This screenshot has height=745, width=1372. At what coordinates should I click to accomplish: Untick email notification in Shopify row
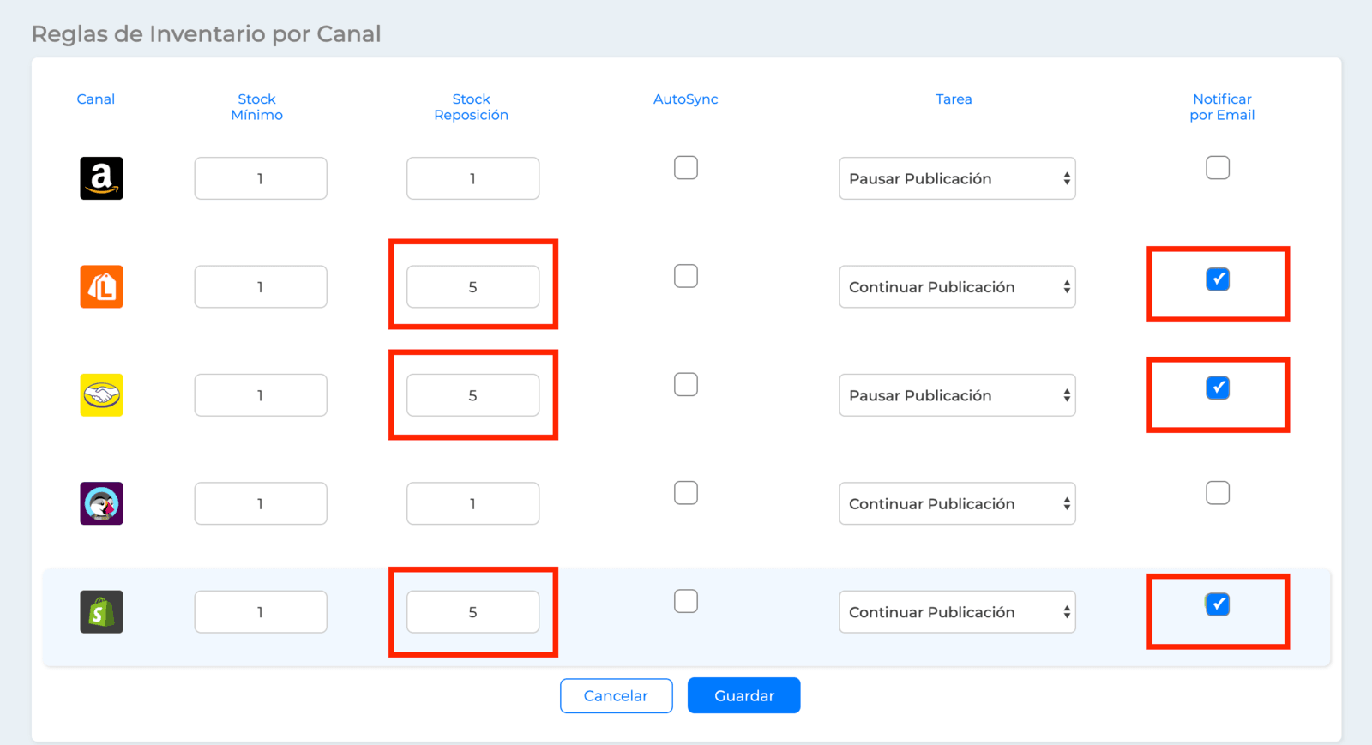click(x=1218, y=604)
